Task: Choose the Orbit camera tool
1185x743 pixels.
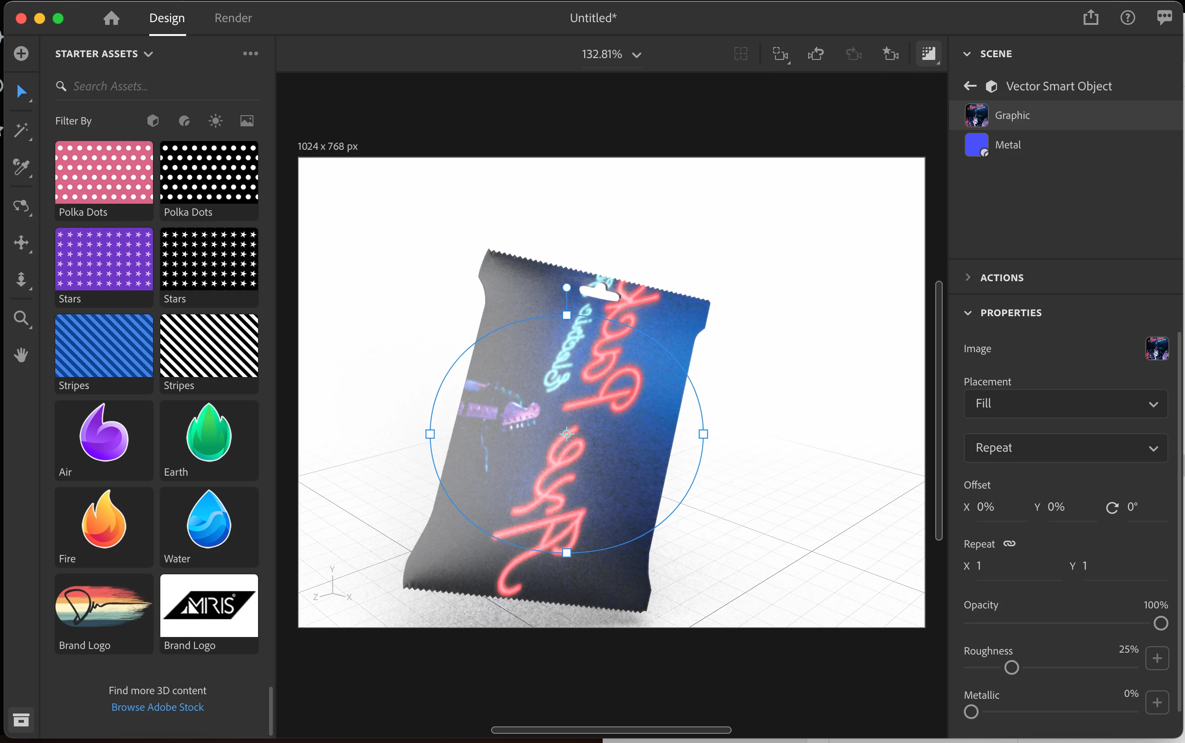Action: 21,206
